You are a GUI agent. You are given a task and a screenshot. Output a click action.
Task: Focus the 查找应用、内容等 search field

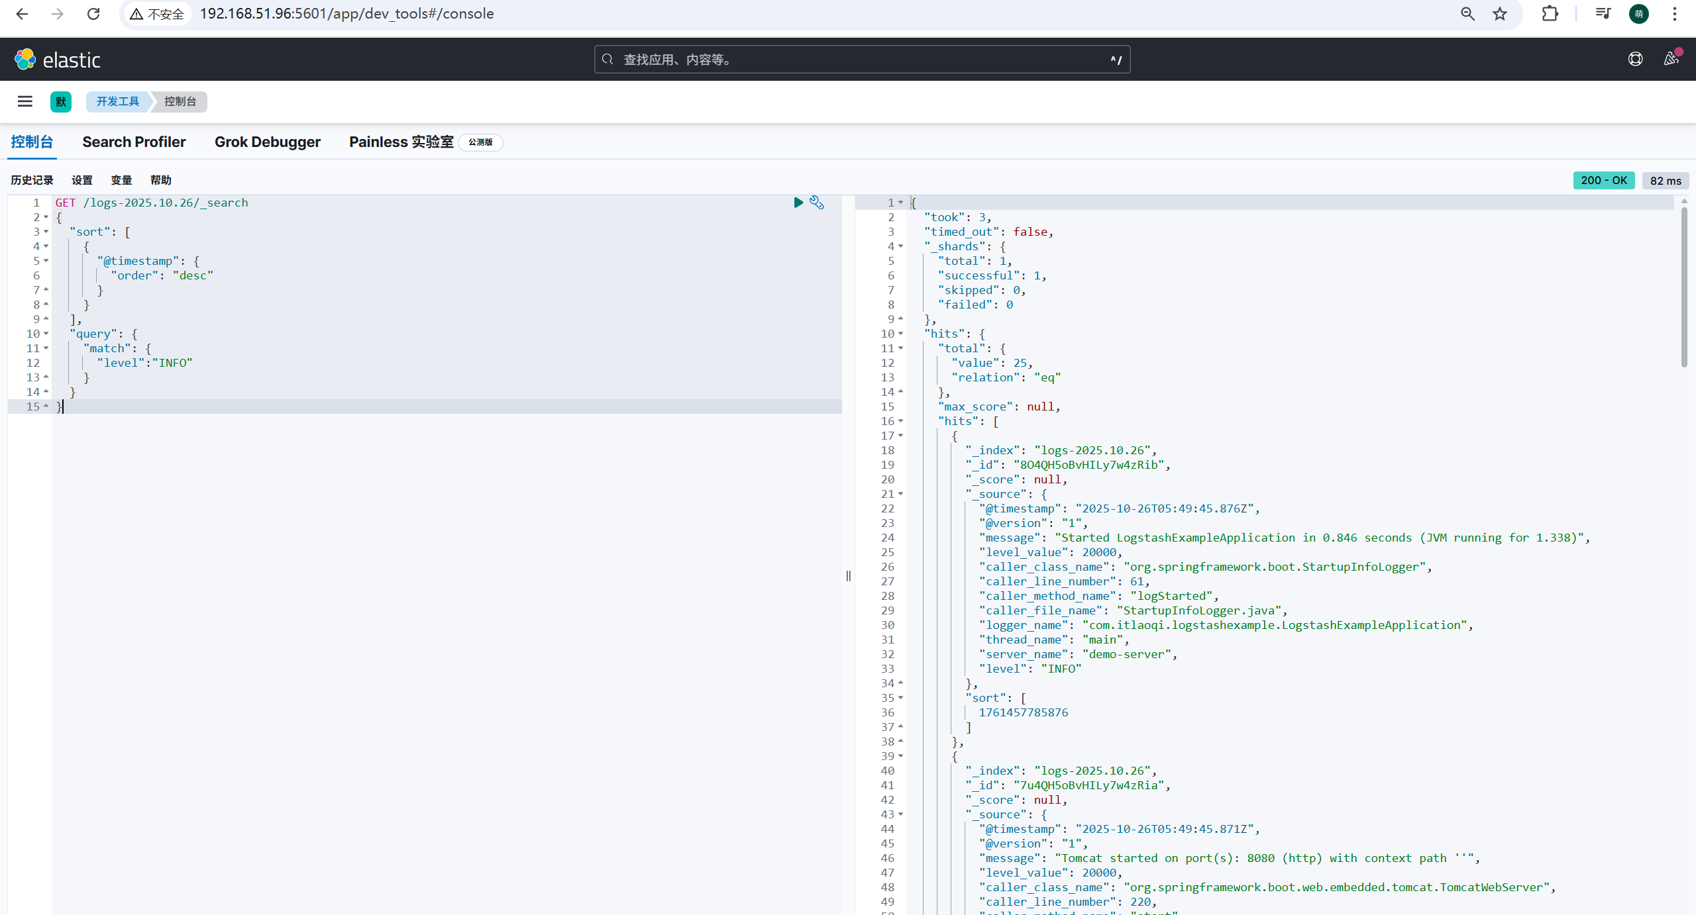click(861, 60)
